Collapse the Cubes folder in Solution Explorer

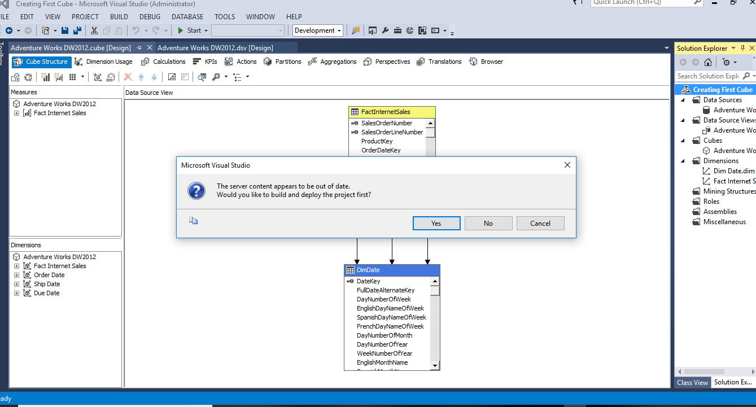(683, 141)
